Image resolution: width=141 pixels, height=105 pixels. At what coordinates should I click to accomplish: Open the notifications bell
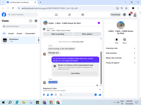click(x=130, y=15)
